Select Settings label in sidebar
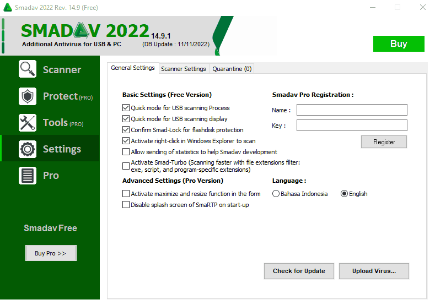Image resolution: width=435 pixels, height=305 pixels. point(62,149)
